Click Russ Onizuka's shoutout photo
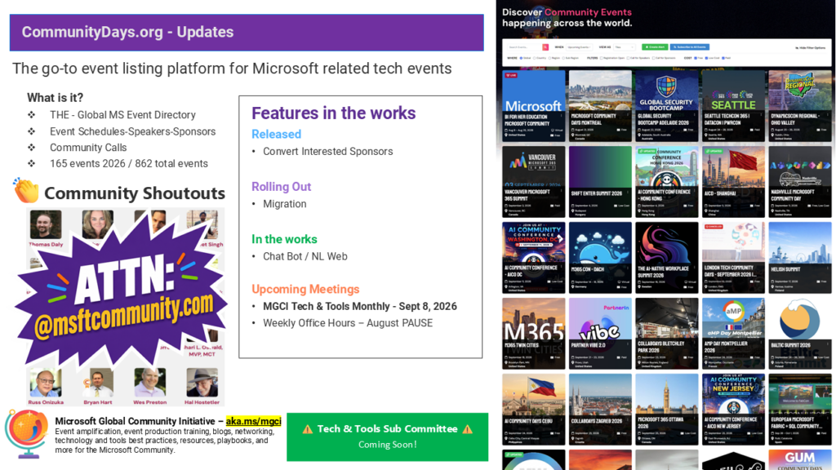 pyautogui.click(x=46, y=383)
